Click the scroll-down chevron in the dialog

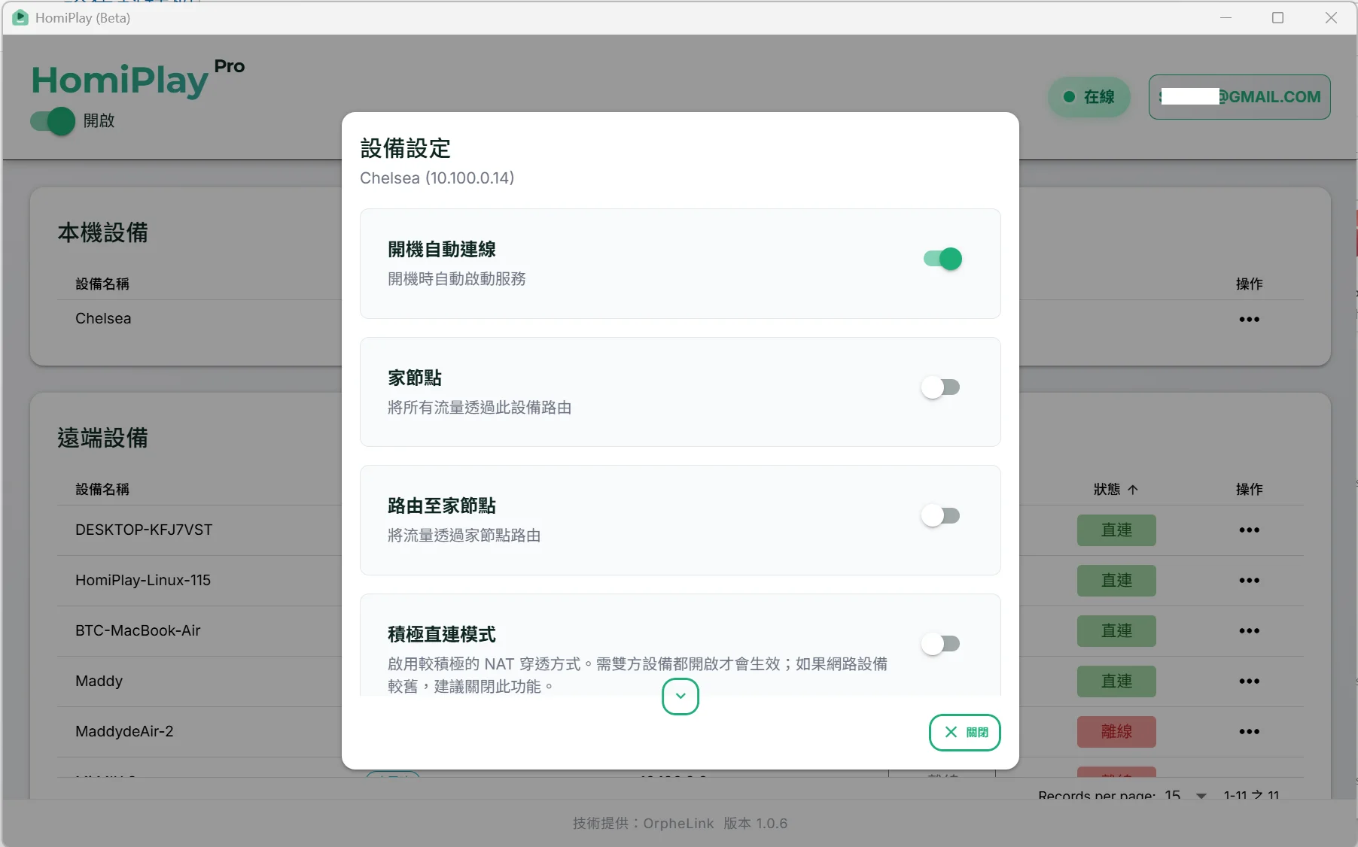(x=681, y=697)
